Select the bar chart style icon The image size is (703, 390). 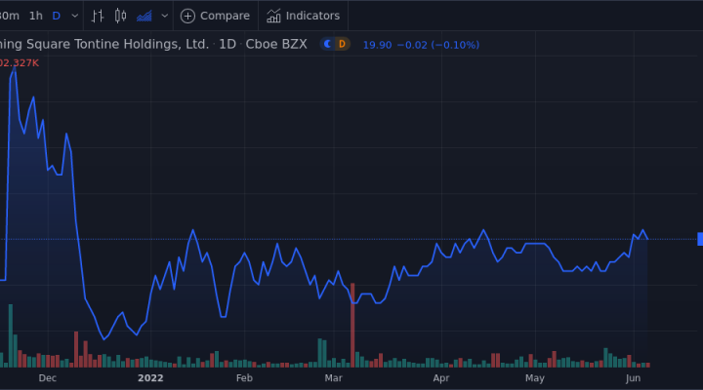pos(98,16)
